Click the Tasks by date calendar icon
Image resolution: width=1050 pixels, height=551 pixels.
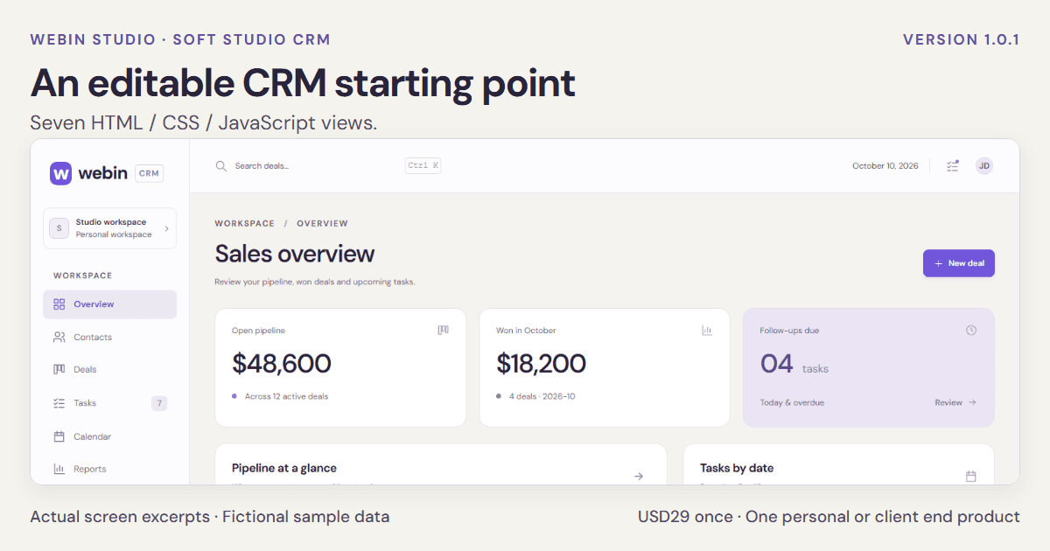pyautogui.click(x=970, y=476)
